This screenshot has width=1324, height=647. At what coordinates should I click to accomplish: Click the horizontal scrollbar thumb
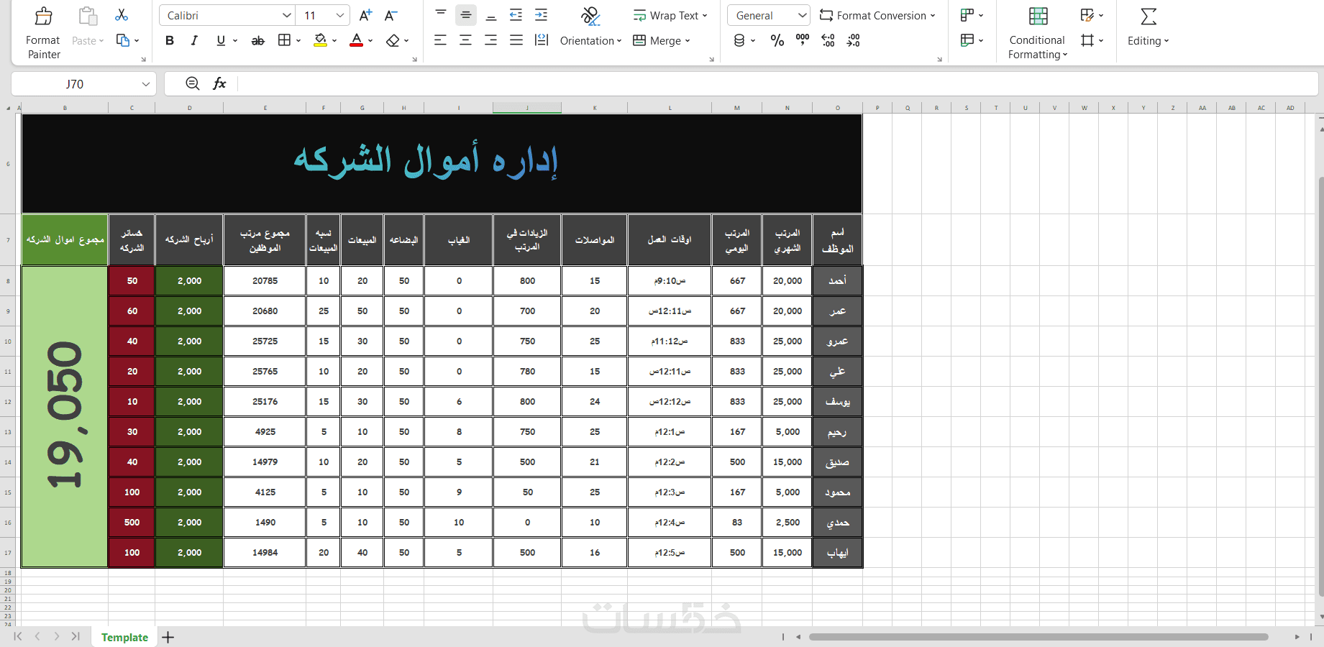point(1038,637)
